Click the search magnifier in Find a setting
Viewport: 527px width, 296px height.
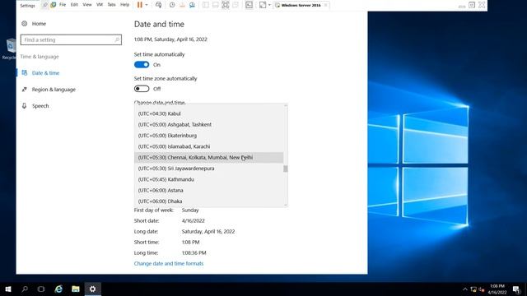[117, 40]
